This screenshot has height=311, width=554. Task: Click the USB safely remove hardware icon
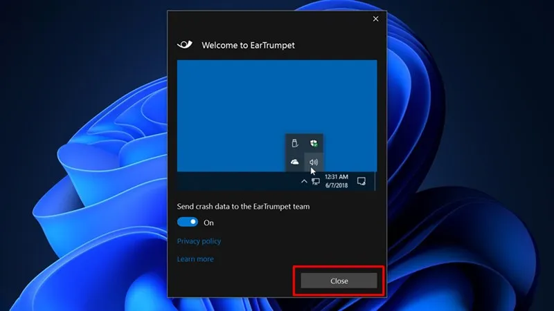coord(295,143)
